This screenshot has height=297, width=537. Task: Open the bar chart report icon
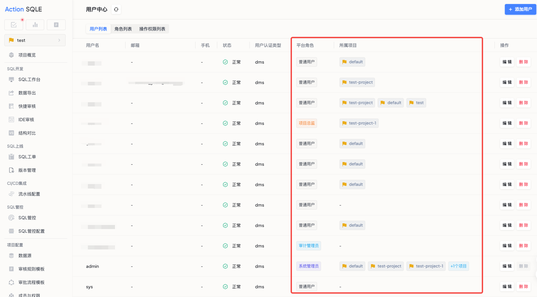[x=35, y=25]
